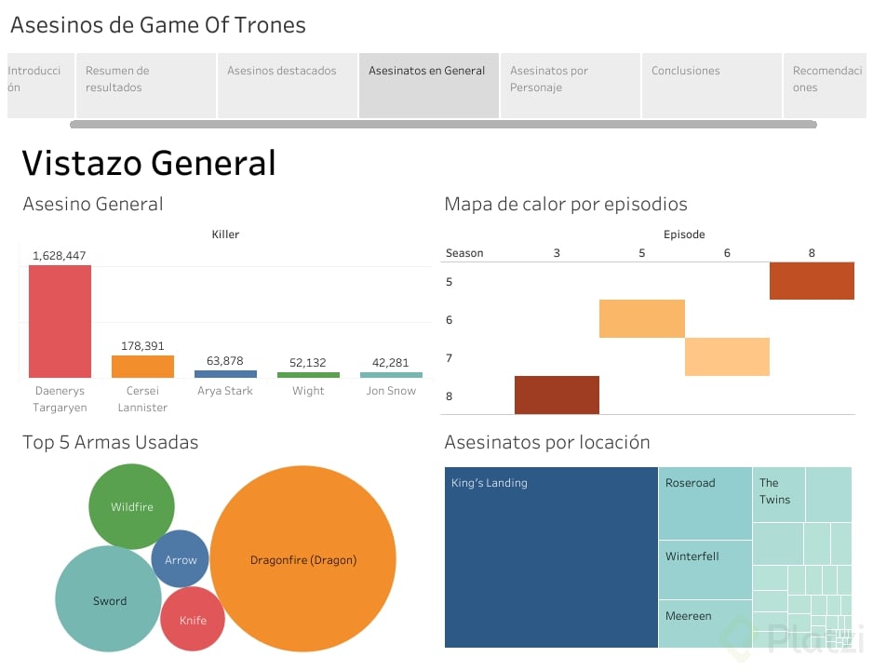Viewport: 873px width, 670px height.
Task: Click the orange Cersei Lannister bar
Action: 142,367
